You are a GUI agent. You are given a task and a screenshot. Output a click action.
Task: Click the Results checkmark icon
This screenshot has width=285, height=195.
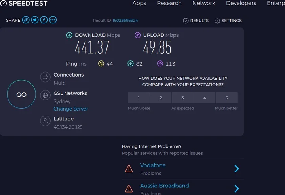(186, 21)
